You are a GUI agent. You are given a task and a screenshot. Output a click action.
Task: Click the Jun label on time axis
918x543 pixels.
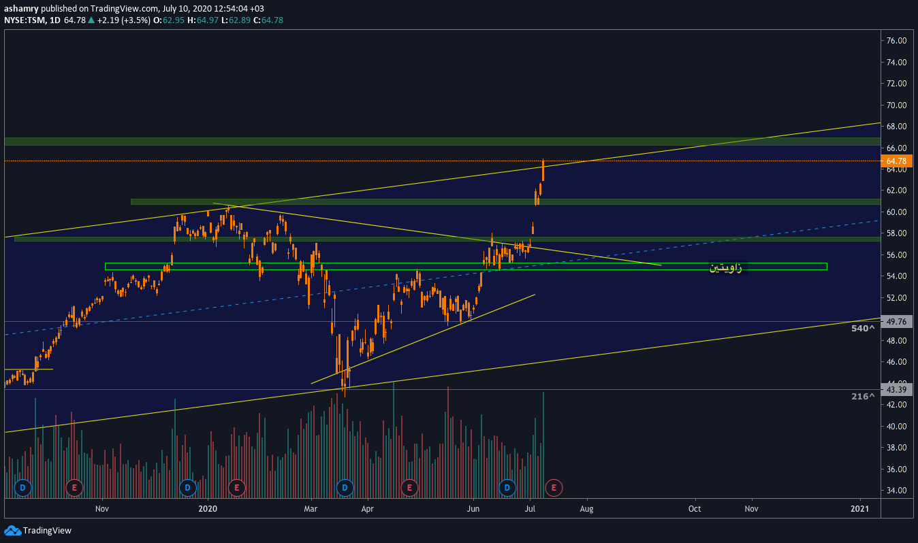pos(473,508)
